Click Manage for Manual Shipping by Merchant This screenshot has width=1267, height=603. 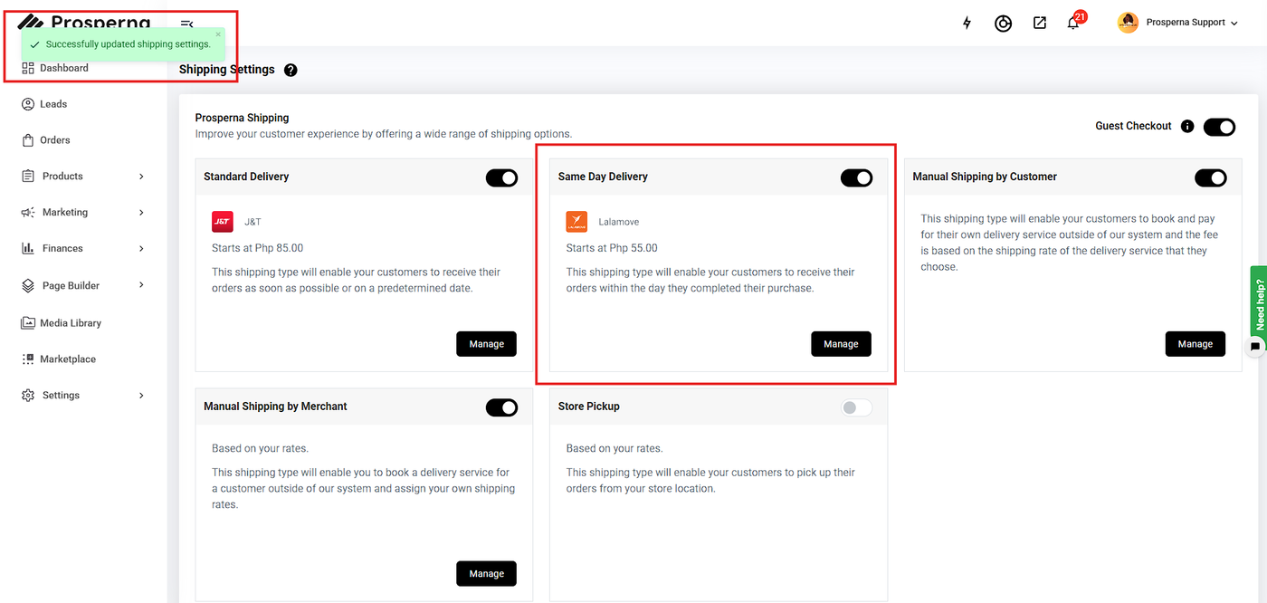(x=486, y=573)
